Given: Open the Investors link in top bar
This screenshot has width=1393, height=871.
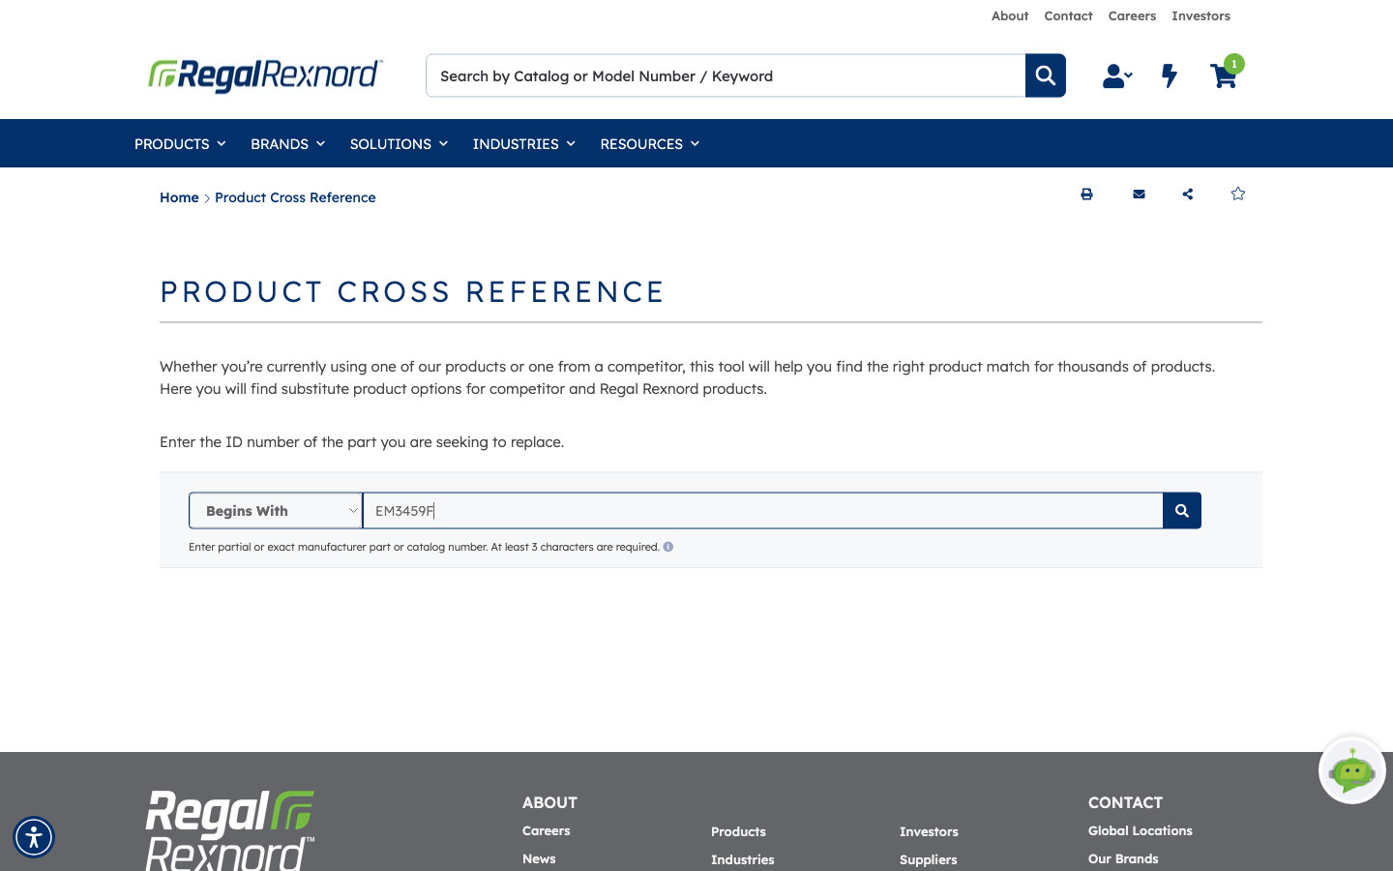Looking at the screenshot, I should coord(1200,15).
